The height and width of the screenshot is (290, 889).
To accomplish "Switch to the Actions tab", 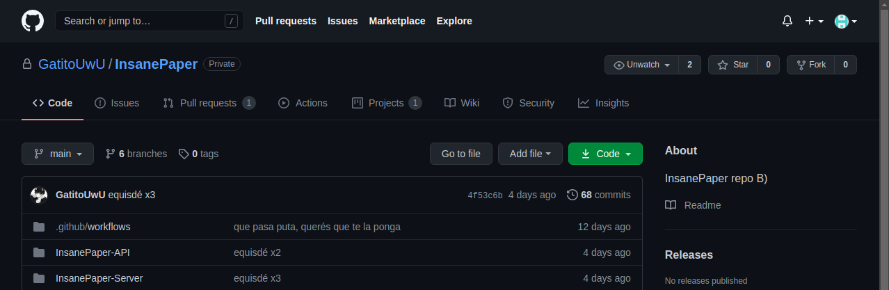I will [x=303, y=103].
